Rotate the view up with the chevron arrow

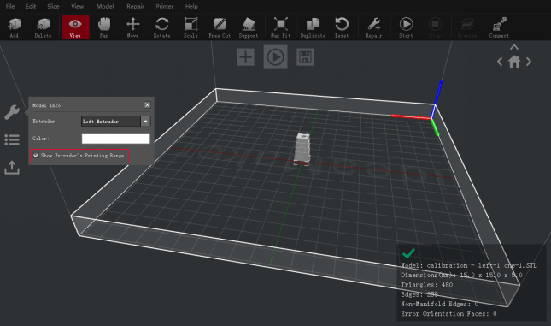(x=514, y=47)
